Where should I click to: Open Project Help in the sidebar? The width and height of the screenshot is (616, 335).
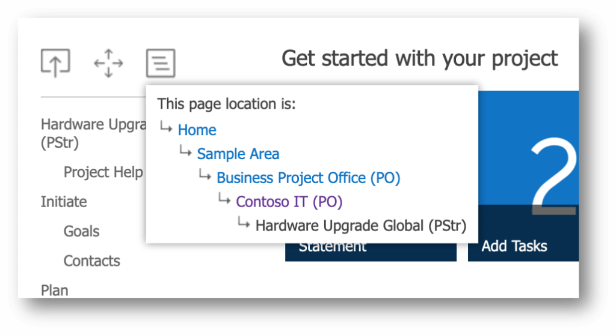(x=103, y=172)
